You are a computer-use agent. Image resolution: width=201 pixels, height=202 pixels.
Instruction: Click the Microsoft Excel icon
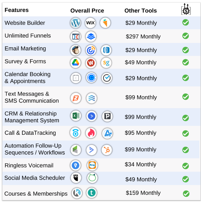[x=76, y=116]
